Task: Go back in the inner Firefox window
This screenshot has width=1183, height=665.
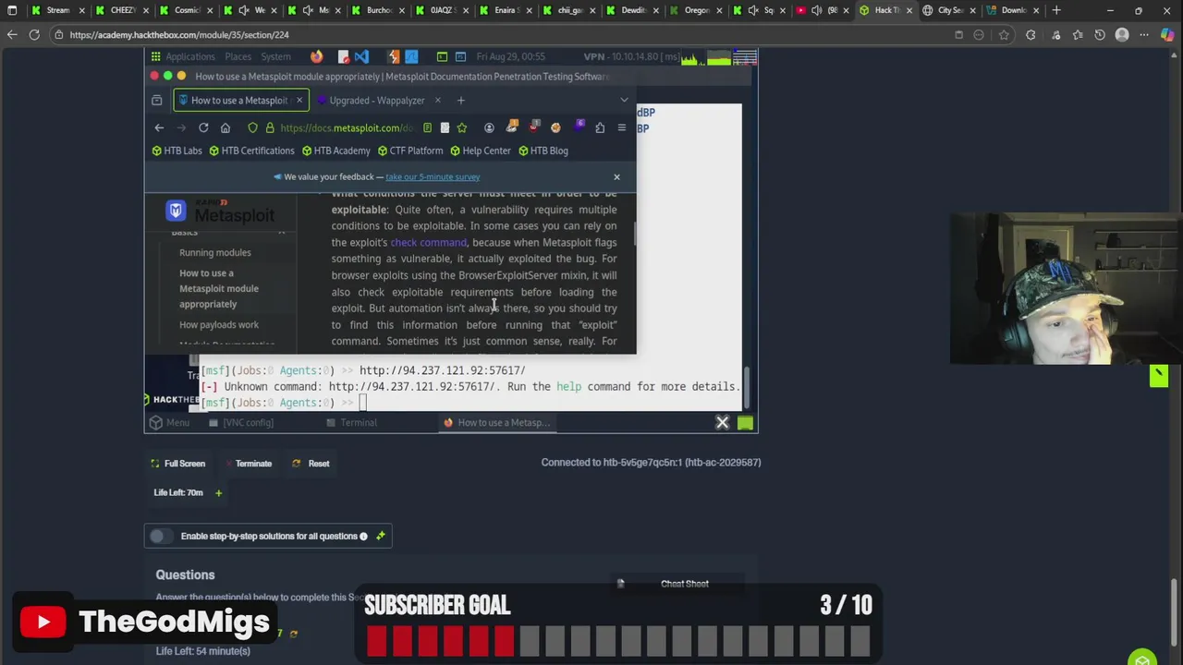Action: click(x=159, y=127)
